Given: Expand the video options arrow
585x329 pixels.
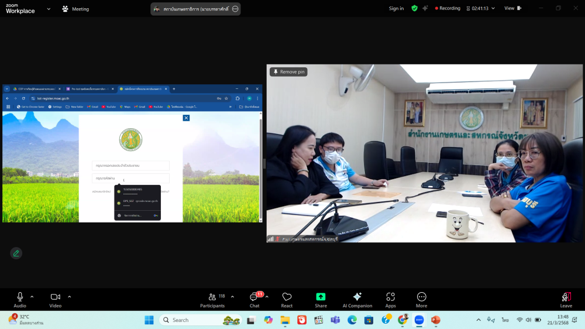Looking at the screenshot, I should (69, 296).
